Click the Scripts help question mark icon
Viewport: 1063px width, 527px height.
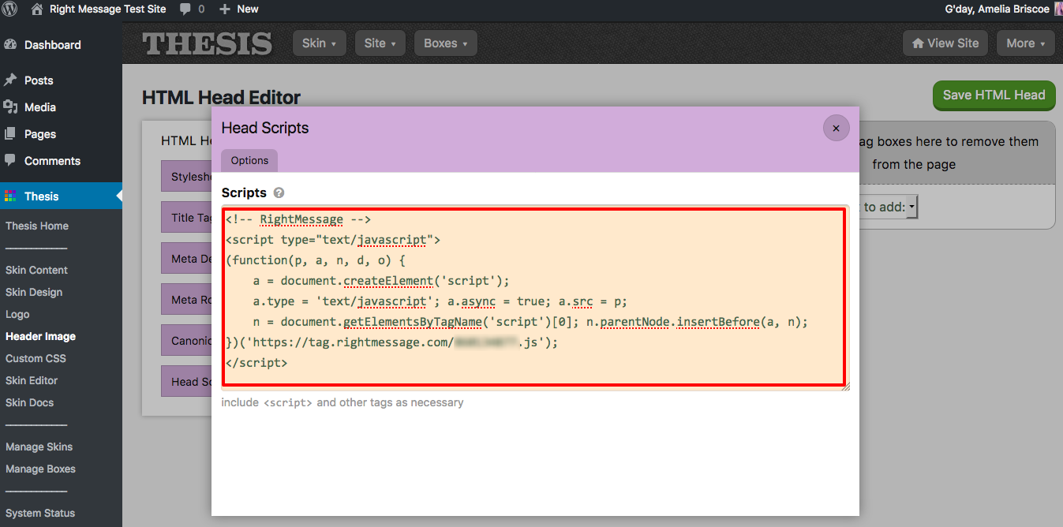click(279, 192)
